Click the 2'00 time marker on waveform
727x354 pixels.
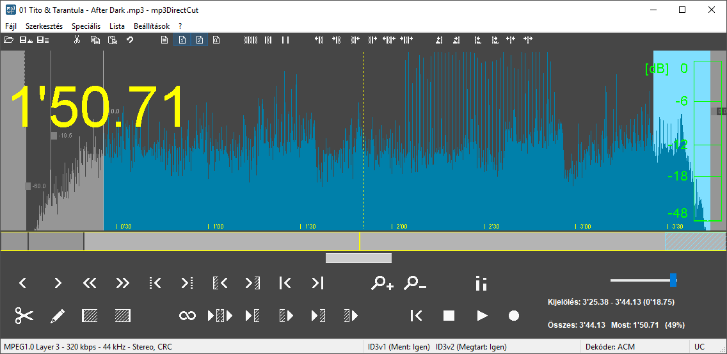(x=399, y=227)
